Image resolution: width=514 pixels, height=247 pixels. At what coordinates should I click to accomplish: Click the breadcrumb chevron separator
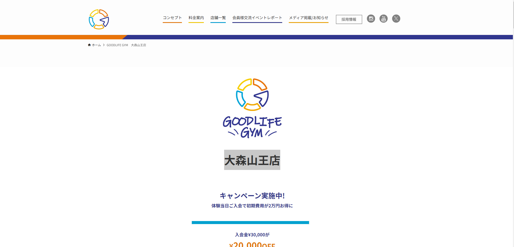click(x=104, y=45)
